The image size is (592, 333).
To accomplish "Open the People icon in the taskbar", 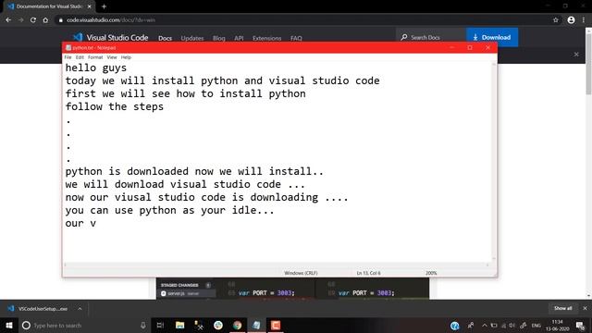I will [x=471, y=326].
